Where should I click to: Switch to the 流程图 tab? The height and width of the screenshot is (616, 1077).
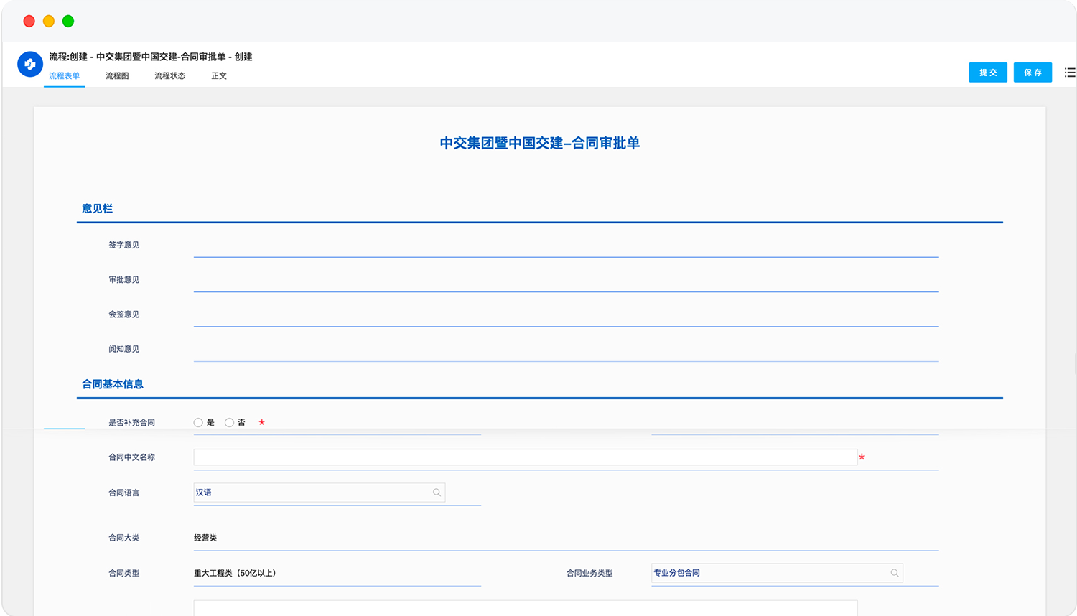(x=117, y=75)
